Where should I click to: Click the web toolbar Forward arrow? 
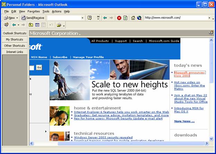pyautogui.click(x=111, y=18)
